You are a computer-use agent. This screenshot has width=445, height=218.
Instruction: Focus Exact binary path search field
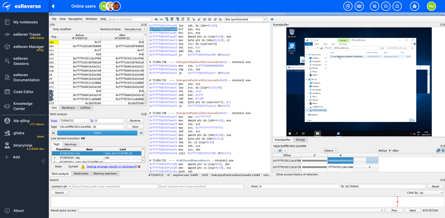pos(115,187)
